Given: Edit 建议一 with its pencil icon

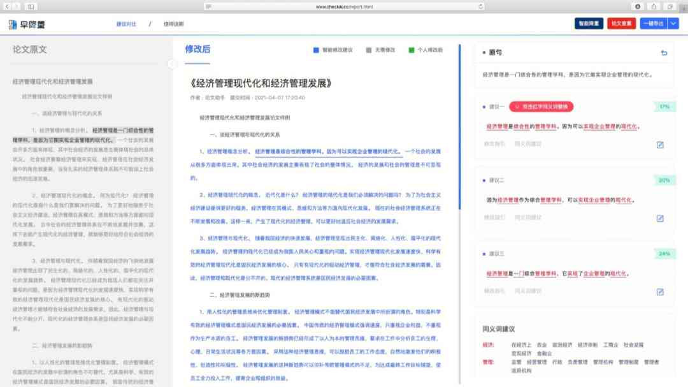Looking at the screenshot, I should point(660,145).
